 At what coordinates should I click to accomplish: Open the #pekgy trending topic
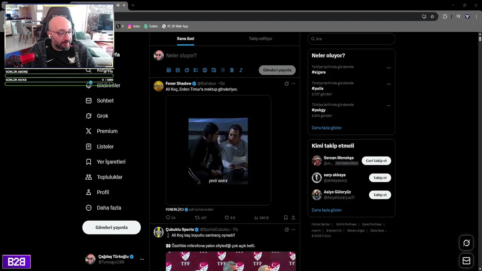pyautogui.click(x=319, y=110)
